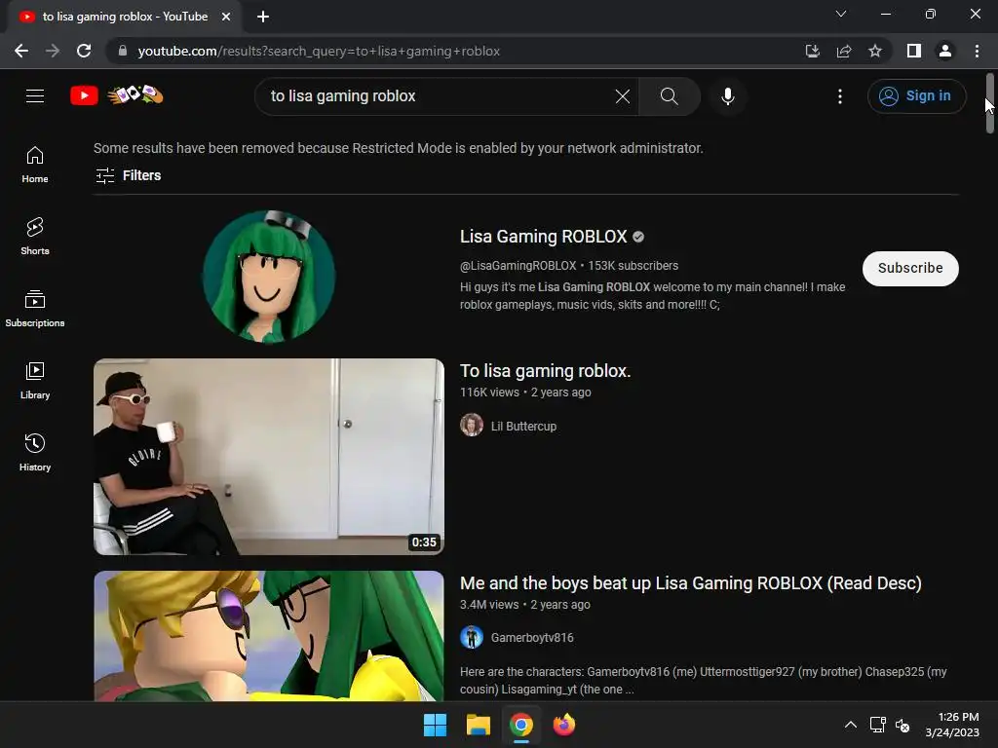Click the 116K views • 2 years ago text
The width and height of the screenshot is (998, 748).
[x=525, y=393]
